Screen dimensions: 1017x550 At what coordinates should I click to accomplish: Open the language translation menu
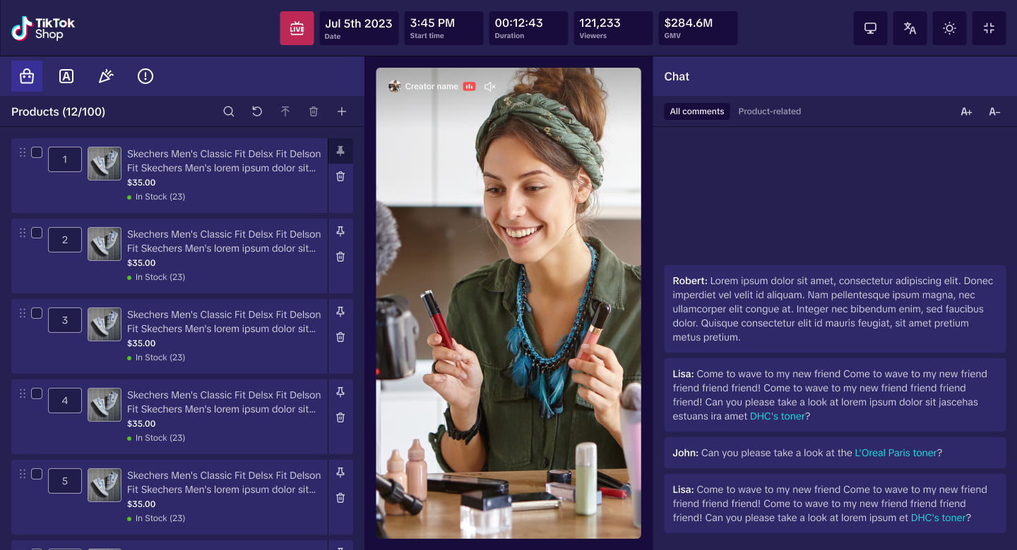pos(910,28)
